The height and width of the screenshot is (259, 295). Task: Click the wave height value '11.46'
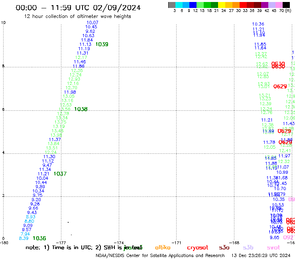point(80,62)
